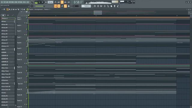Open the piano roll view icon
192x108 pixels.
coord(98,6)
